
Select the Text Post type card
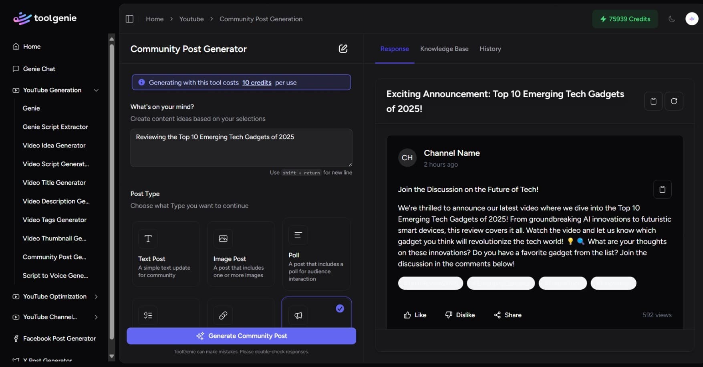point(166,254)
